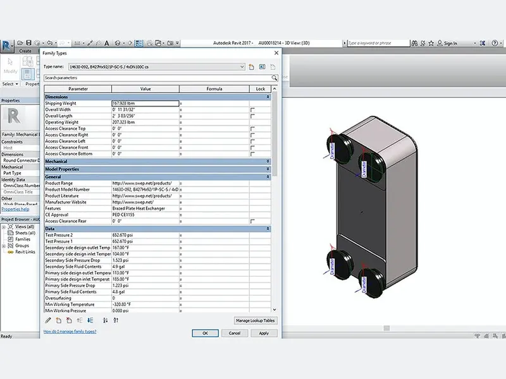Image resolution: width=506 pixels, height=379 pixels.
Task: Click the Default 3D View icon
Action: (x=118, y=43)
